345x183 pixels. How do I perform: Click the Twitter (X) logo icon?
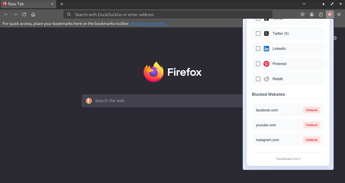tap(266, 34)
